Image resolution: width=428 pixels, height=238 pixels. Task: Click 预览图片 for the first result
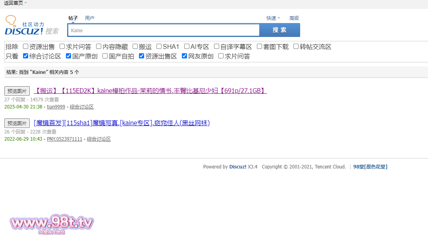click(17, 91)
